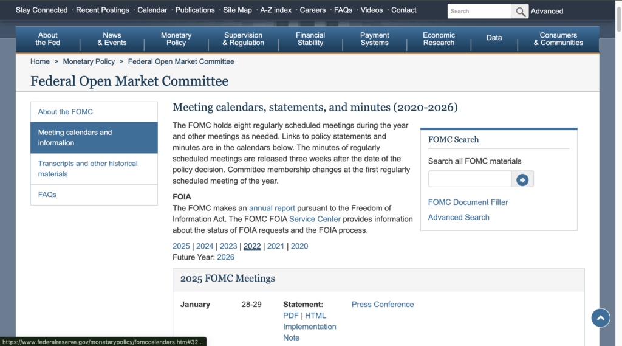Viewport: 622px width, 346px height.
Task: Open FOMC Document Filter link
Action: click(468, 202)
